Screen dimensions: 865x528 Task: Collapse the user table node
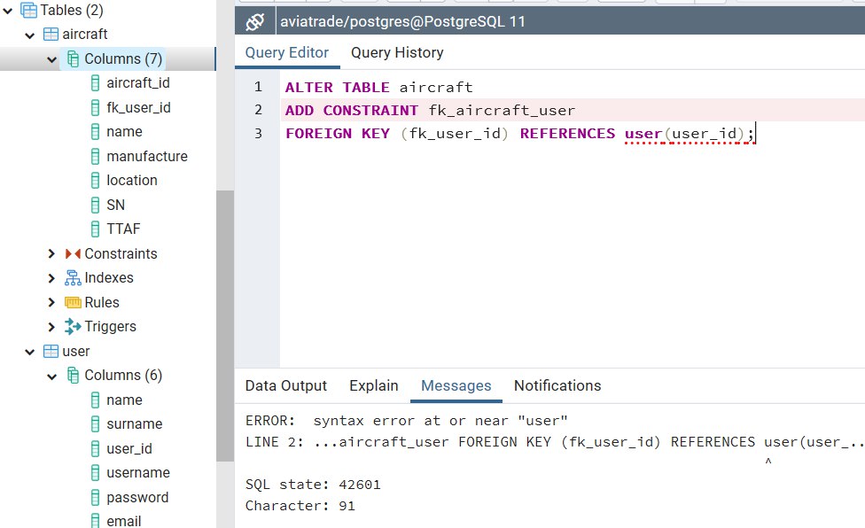click(30, 353)
